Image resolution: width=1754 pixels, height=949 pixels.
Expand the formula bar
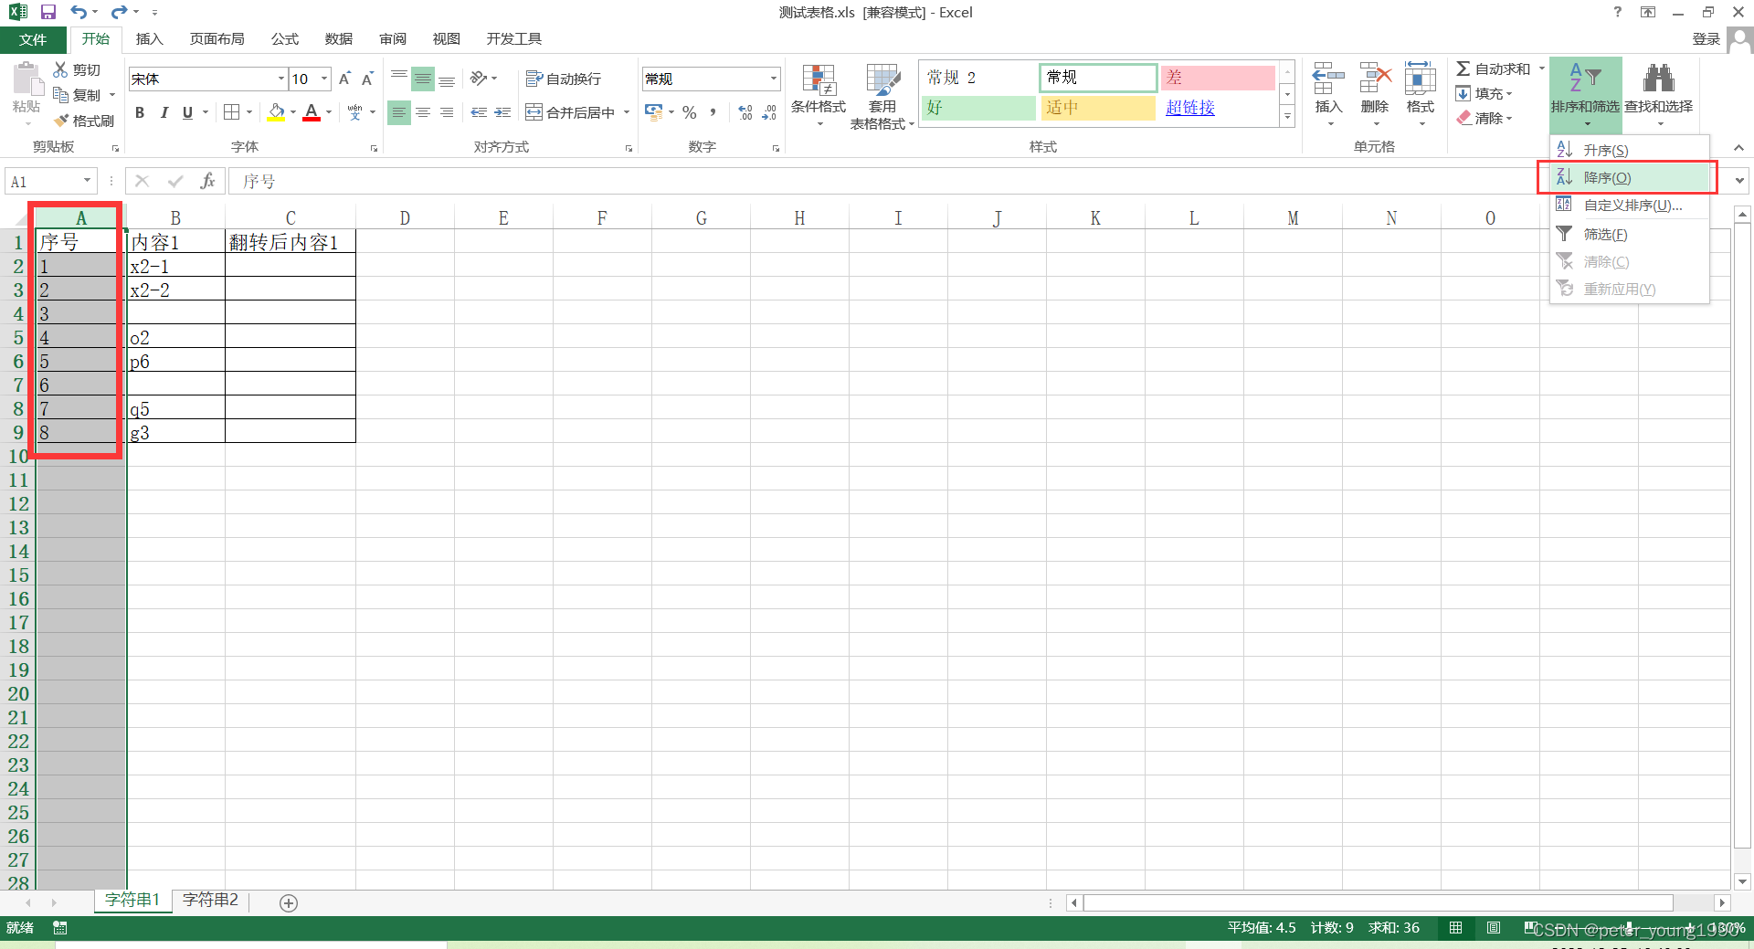1739,181
